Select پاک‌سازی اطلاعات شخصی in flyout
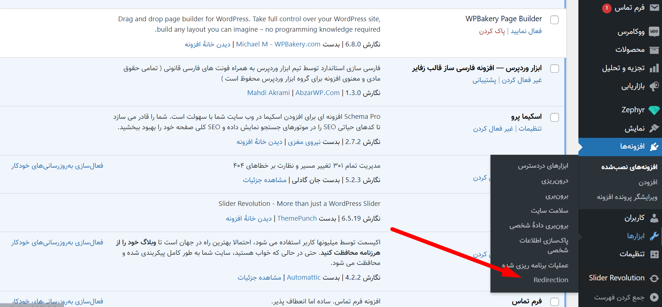The image size is (662, 307). pyautogui.click(x=544, y=245)
